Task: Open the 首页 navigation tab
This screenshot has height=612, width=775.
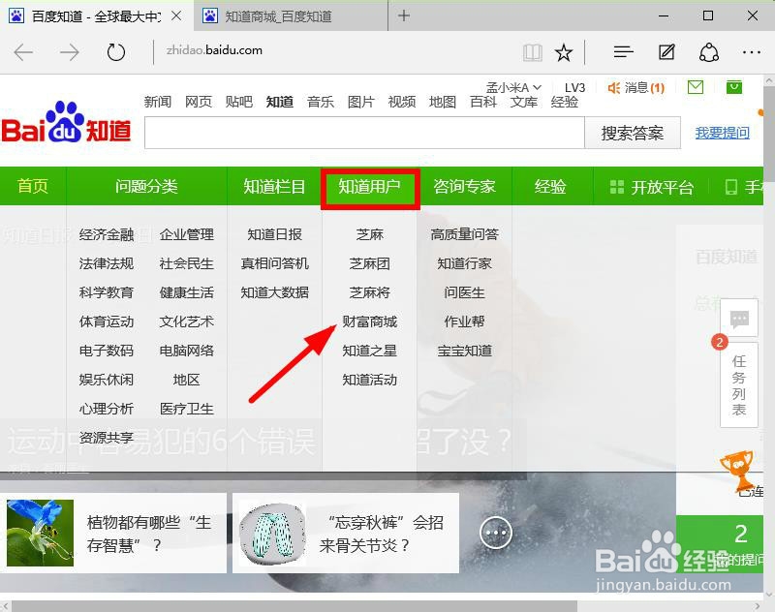Action: tap(33, 186)
